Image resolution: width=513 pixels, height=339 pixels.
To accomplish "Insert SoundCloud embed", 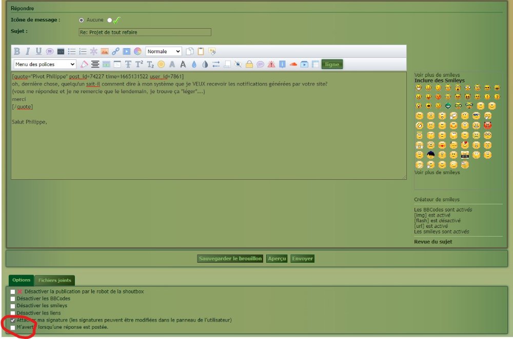I will [293, 65].
